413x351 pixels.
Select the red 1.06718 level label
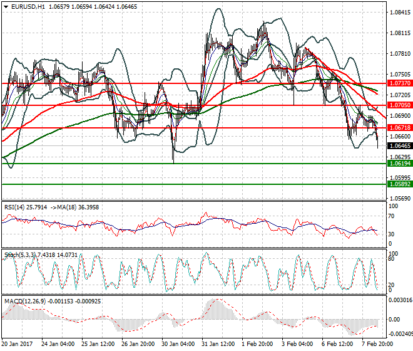coord(400,128)
